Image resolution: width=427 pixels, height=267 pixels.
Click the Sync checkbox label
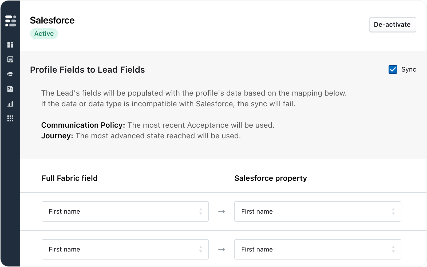click(409, 69)
